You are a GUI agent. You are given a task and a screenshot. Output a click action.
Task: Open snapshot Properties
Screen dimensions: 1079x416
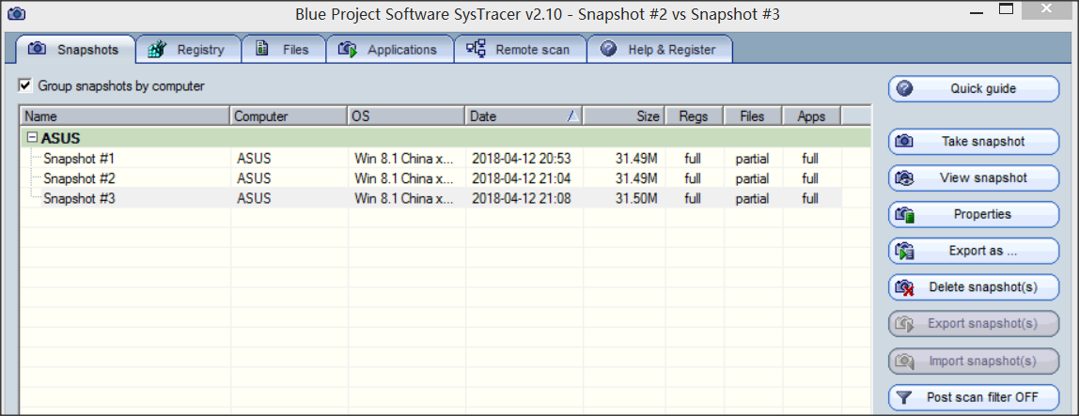click(x=973, y=214)
